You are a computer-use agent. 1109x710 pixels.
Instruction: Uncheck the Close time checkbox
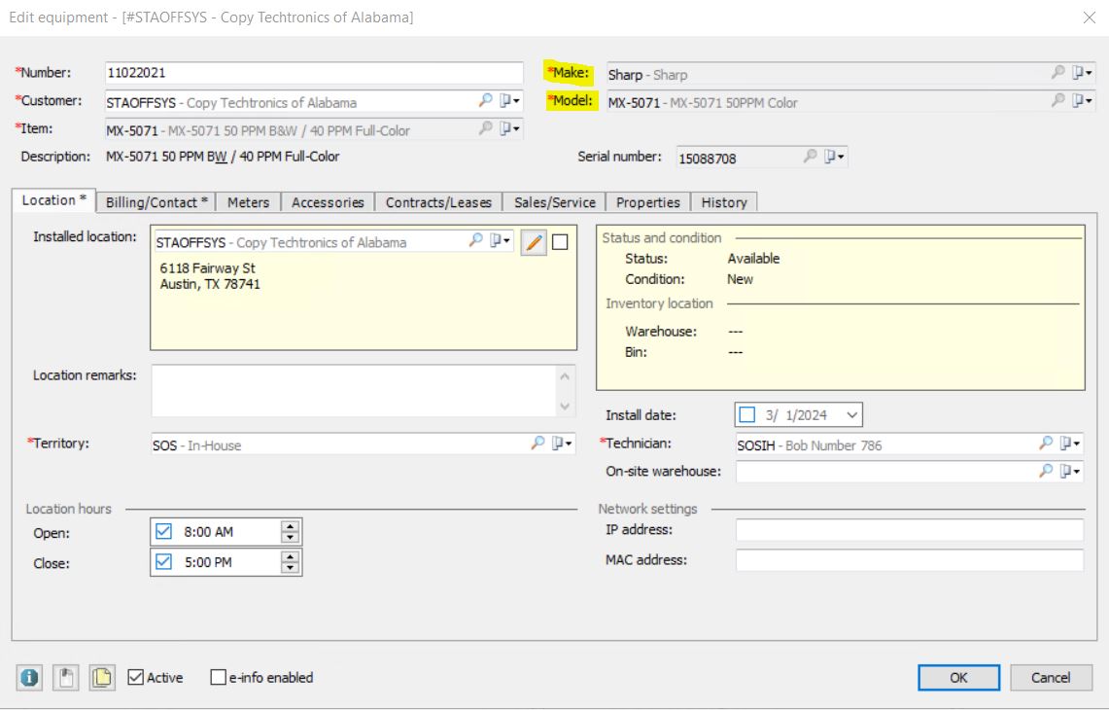pos(163,562)
